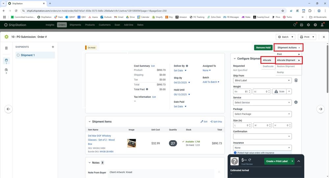329x178 pixels.
Task: Click the Create + Print Label button
Action: 276,161
